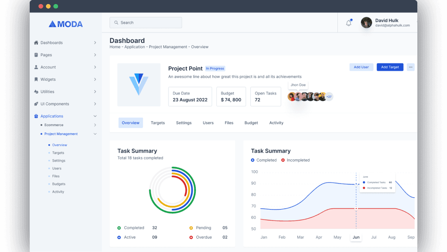This screenshot has height=252, width=447.
Task: Click the Pages document icon
Action: point(36,55)
